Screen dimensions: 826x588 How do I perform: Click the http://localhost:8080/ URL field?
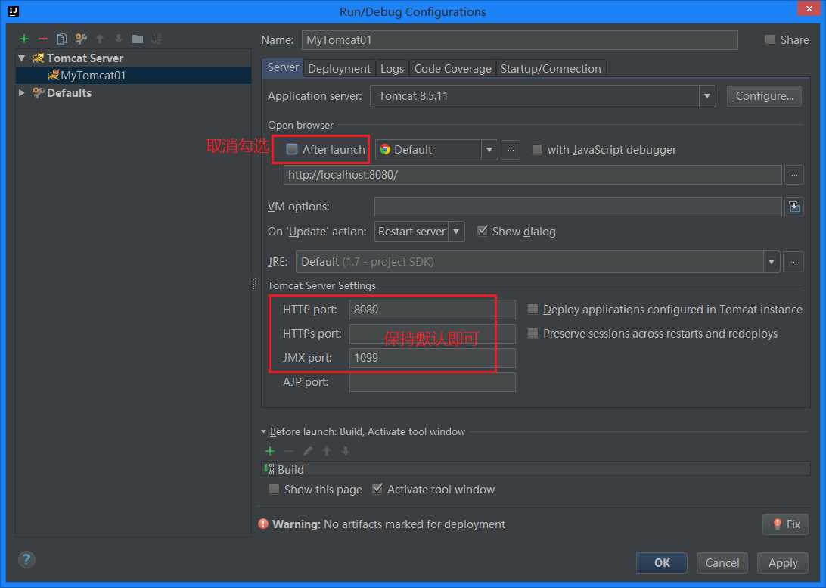(x=532, y=174)
